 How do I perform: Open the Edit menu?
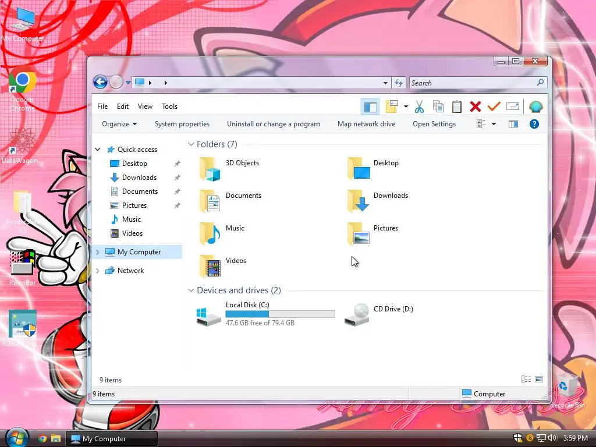pos(122,107)
